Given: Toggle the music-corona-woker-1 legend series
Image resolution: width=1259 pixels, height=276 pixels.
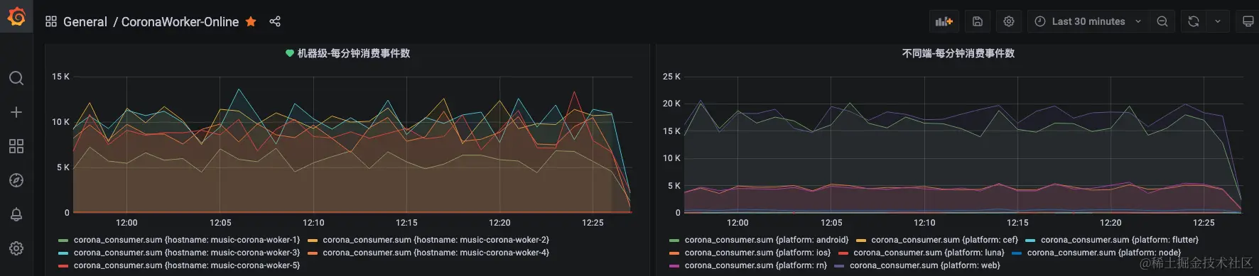Looking at the screenshot, I should [x=187, y=240].
